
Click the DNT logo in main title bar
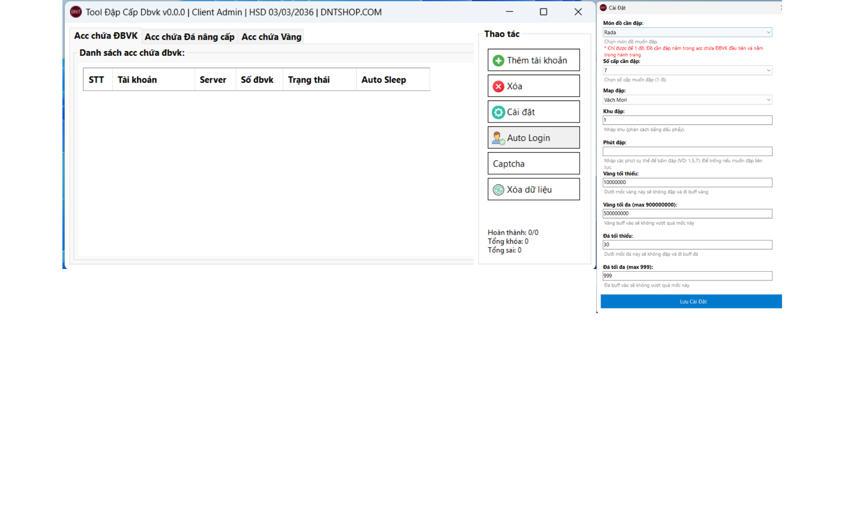click(x=76, y=12)
